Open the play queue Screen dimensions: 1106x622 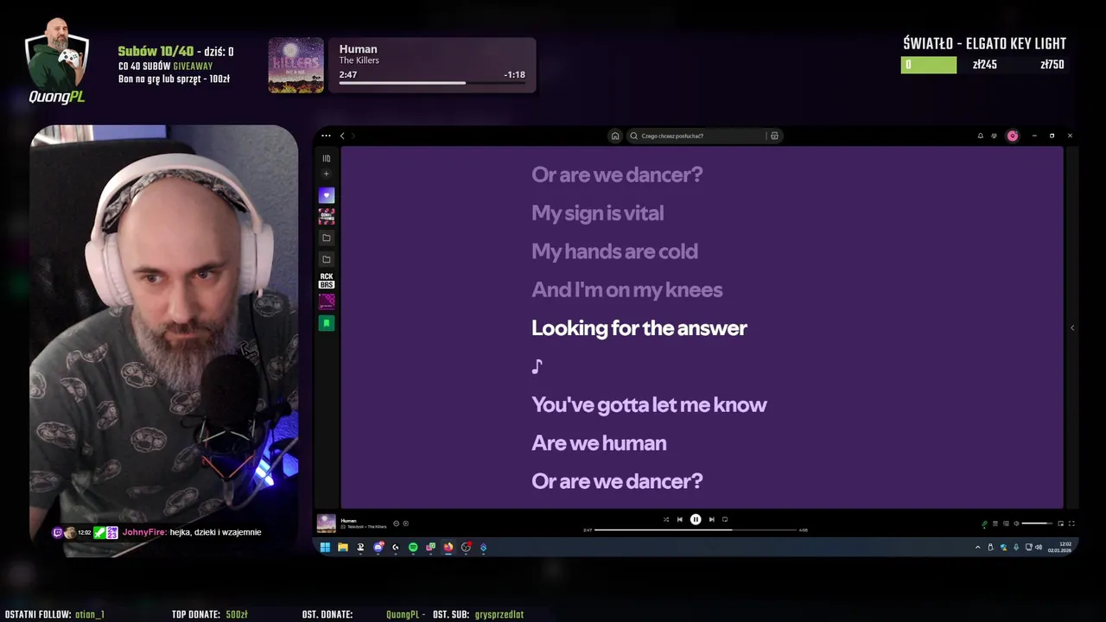[995, 524]
